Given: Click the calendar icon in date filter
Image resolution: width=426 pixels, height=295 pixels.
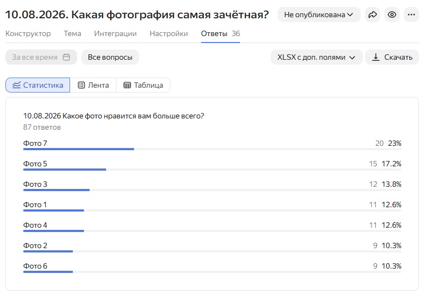Looking at the screenshot, I should (x=66, y=57).
